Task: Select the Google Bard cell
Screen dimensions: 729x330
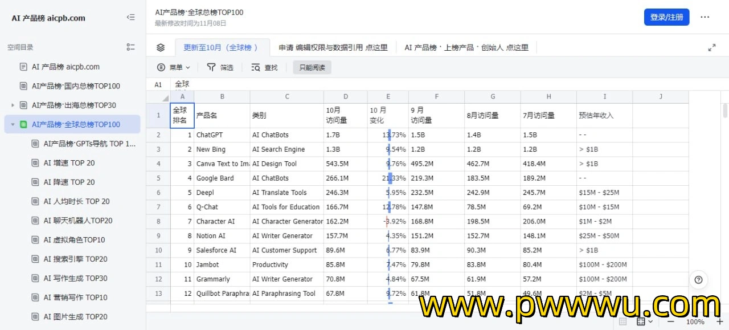Action: point(222,178)
